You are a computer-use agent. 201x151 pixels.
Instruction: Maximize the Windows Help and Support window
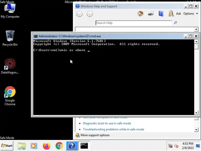coord(191,6)
